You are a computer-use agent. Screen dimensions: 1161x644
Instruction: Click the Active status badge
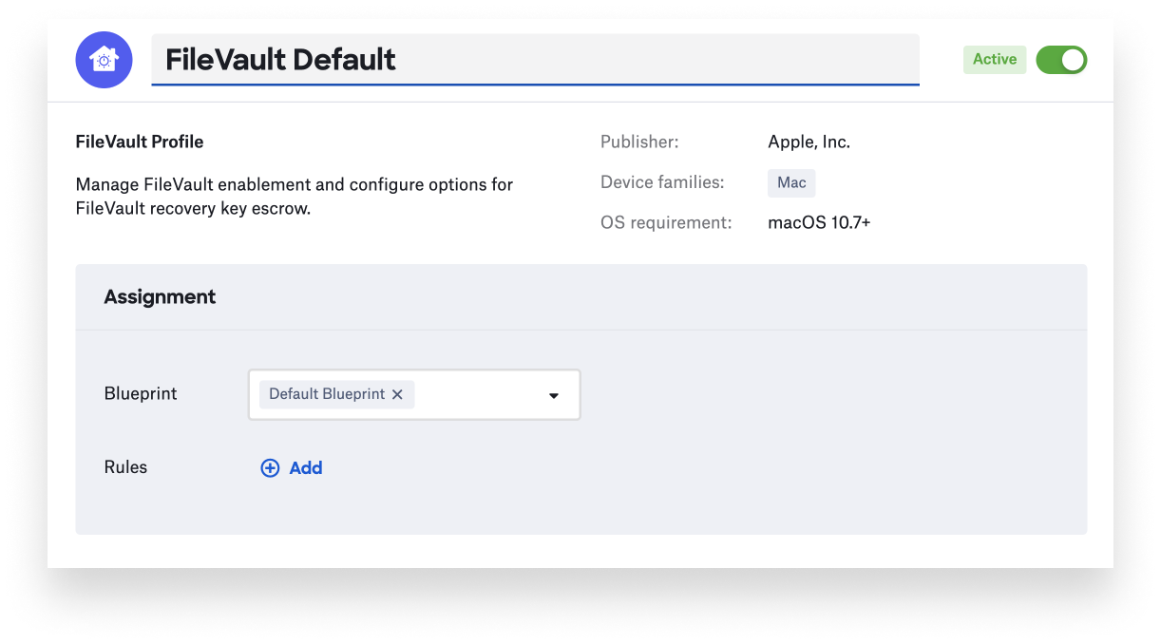tap(994, 59)
